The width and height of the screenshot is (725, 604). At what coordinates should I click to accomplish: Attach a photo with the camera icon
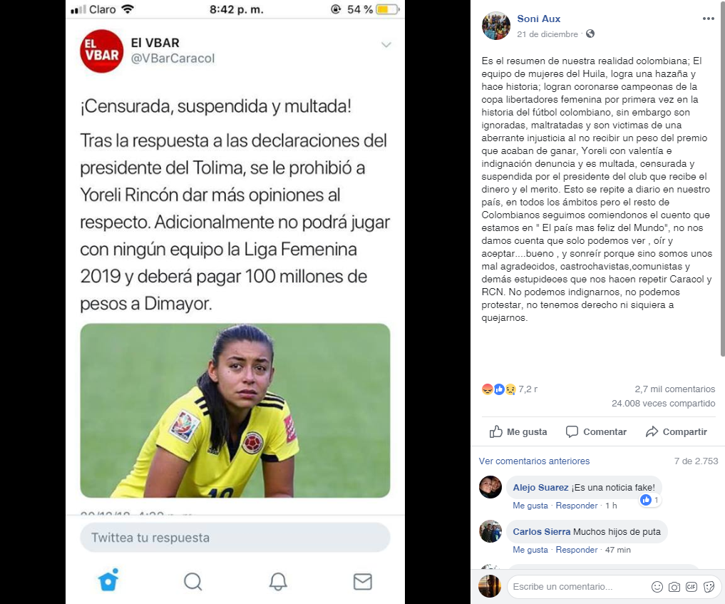coord(674,587)
